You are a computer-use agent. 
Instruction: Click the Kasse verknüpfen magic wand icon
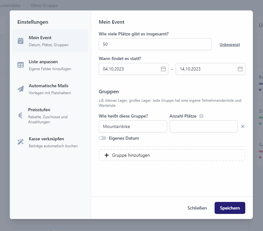click(21, 142)
